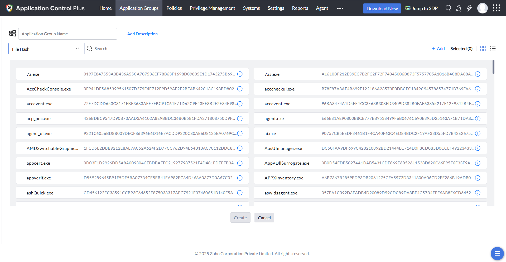
Task: Select the appcert.exe row
Action: (x=132, y=163)
